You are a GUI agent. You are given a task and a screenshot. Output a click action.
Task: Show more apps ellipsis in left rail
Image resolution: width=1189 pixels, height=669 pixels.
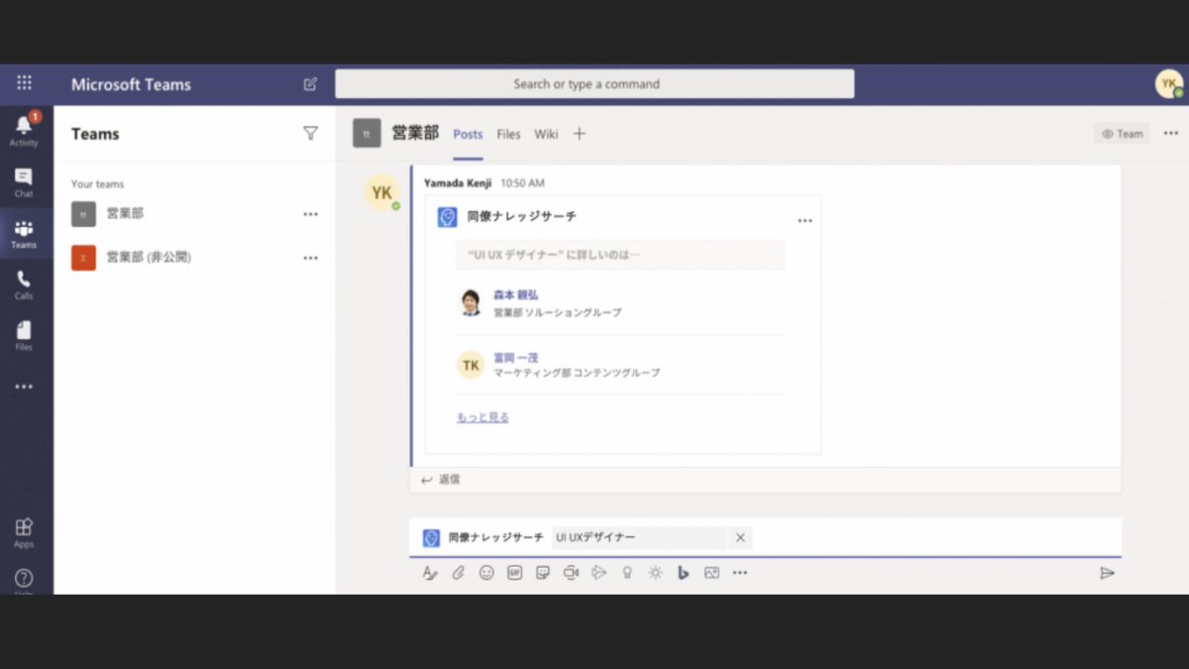(24, 387)
